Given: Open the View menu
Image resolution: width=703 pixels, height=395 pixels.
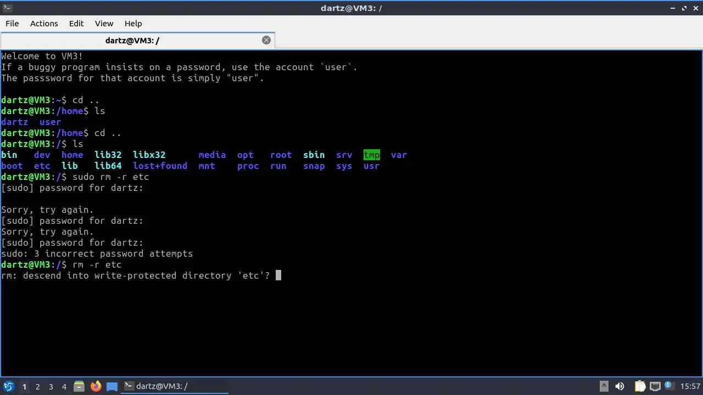Looking at the screenshot, I should [104, 24].
